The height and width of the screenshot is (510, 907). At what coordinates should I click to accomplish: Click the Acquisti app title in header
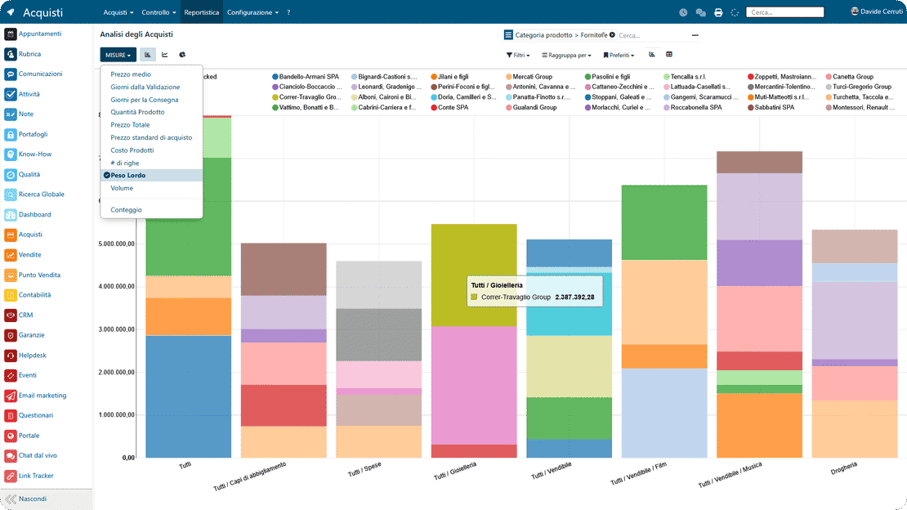point(42,13)
